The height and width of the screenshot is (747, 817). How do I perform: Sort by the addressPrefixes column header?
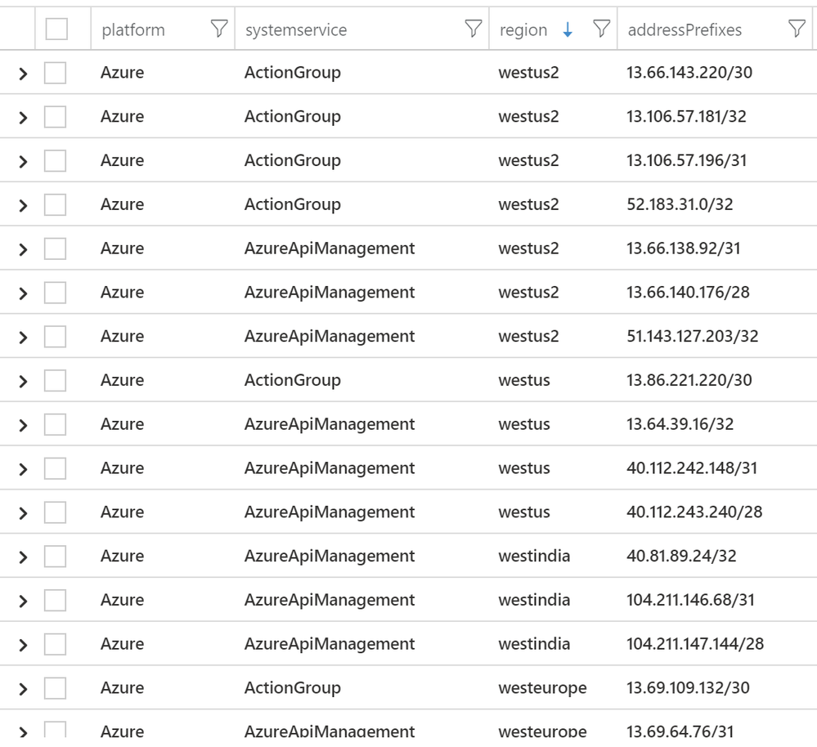pyautogui.click(x=685, y=29)
